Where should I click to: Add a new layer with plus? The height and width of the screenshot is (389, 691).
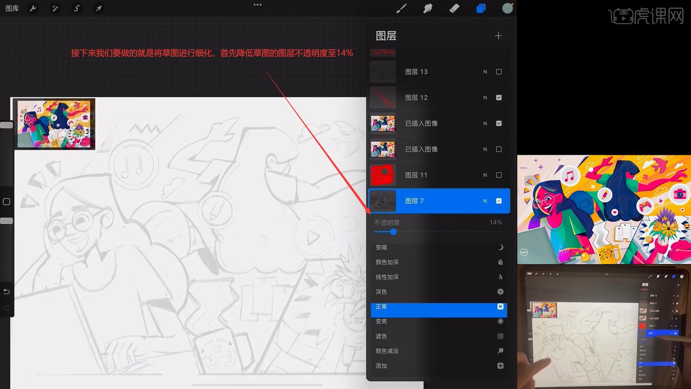pyautogui.click(x=498, y=36)
